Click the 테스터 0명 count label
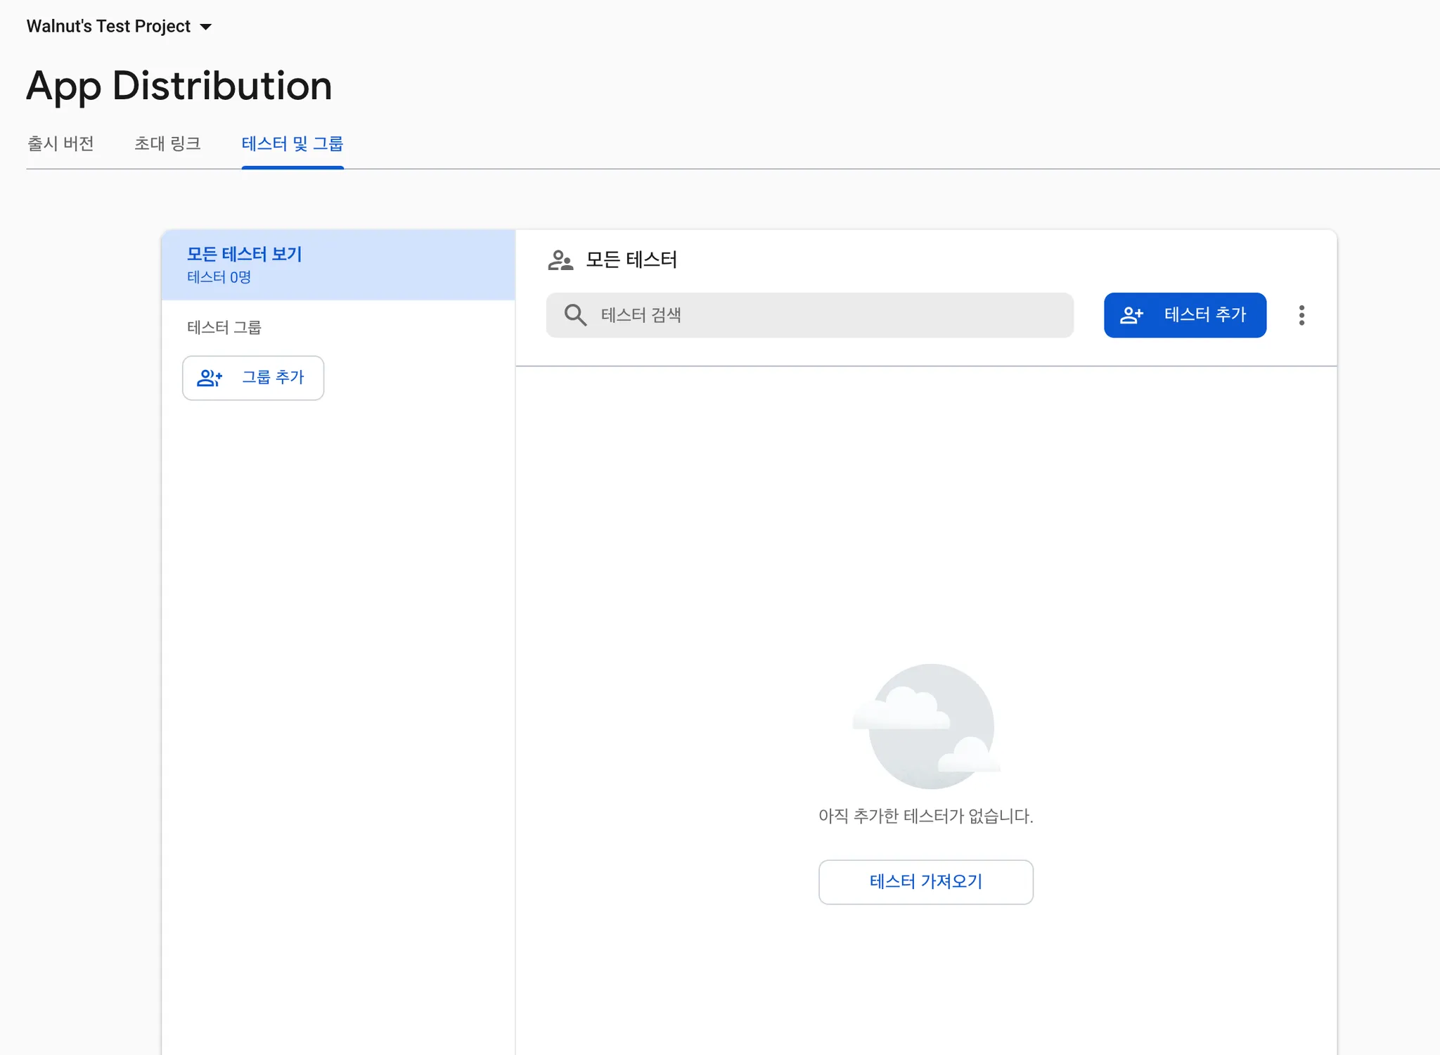This screenshot has width=1440, height=1055. coord(219,277)
